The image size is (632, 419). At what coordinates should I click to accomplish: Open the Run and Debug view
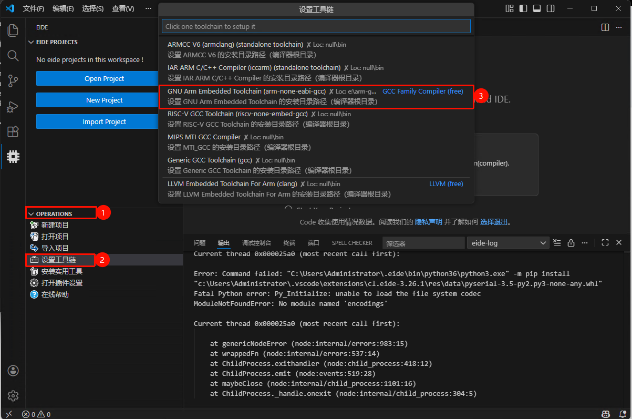(x=13, y=107)
